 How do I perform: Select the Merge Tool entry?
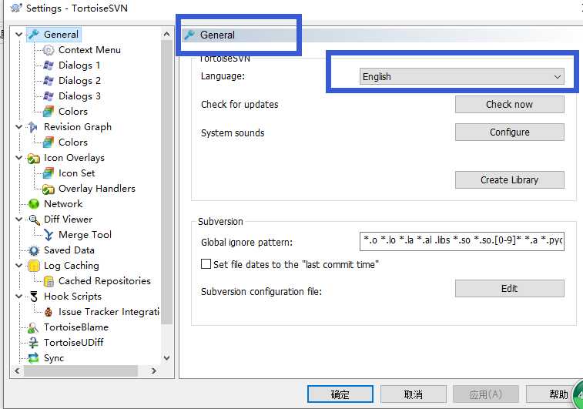pos(85,235)
